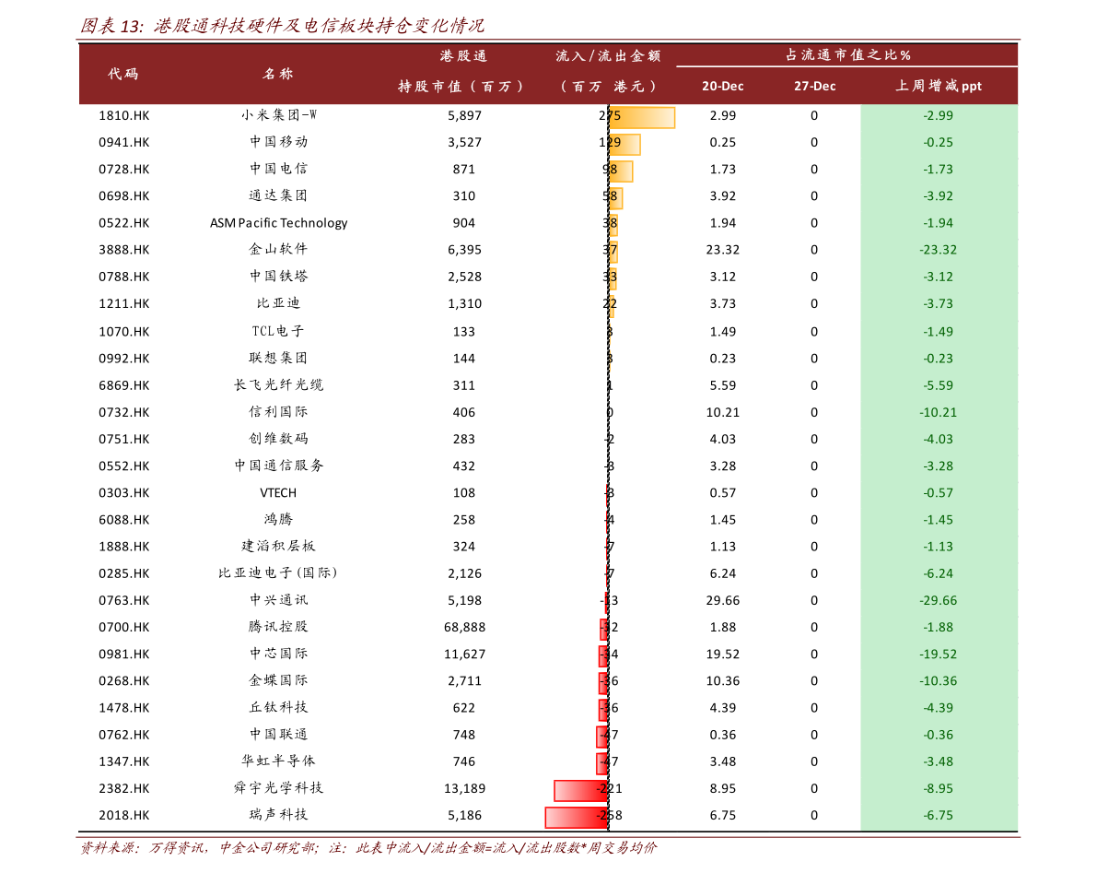The image size is (1097, 873).
Task: Click the 港股通持股市值 header
Action: pyautogui.click(x=462, y=71)
